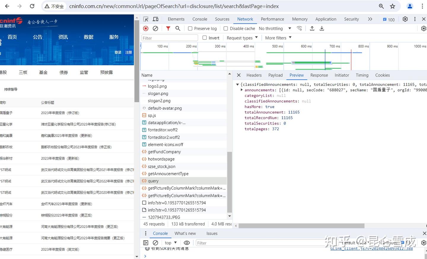
Task: Select the getFundCompany request
Action: 184,152
